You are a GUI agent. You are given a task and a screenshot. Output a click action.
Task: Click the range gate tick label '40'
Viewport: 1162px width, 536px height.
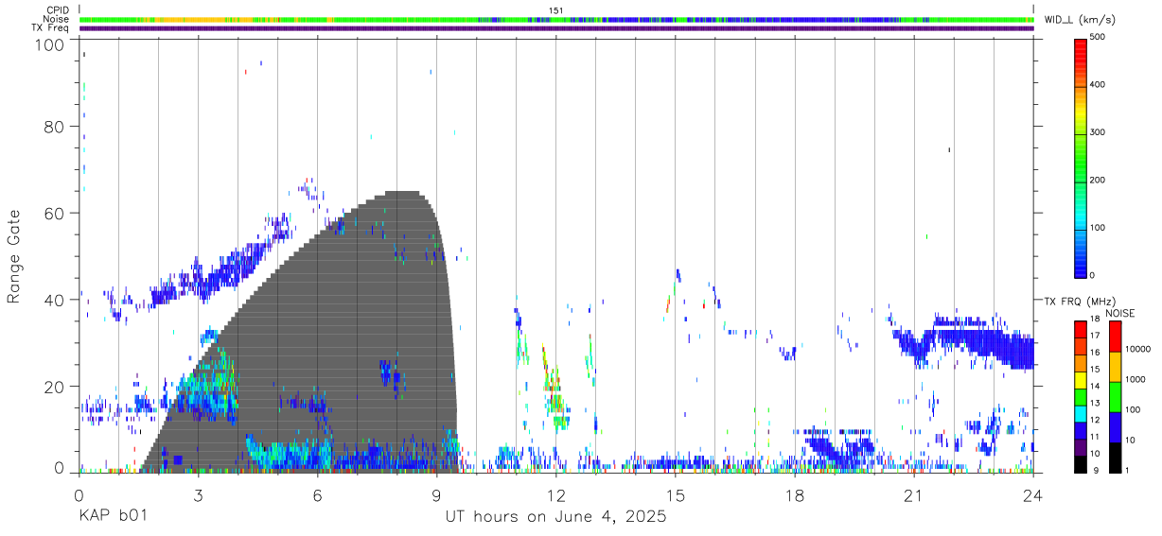[55, 300]
